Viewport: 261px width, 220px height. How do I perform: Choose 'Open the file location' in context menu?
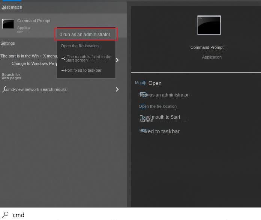tap(79, 46)
